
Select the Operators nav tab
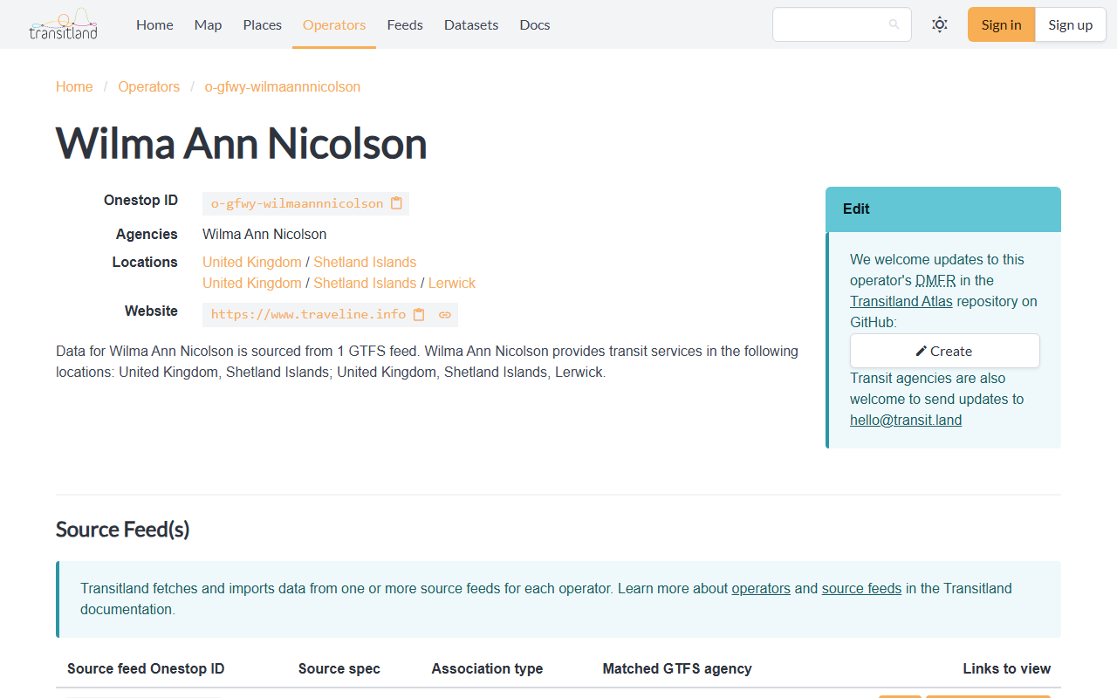[334, 24]
